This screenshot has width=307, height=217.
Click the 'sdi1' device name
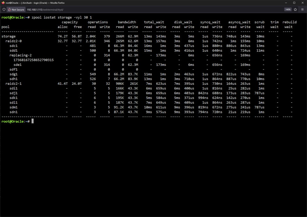pyautogui.click(x=14, y=88)
